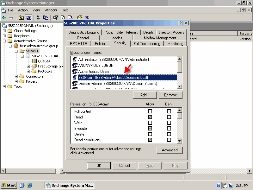Click the ANONYMOUS LOGON group icon
The height and width of the screenshot is (190, 253).
pos(75,65)
